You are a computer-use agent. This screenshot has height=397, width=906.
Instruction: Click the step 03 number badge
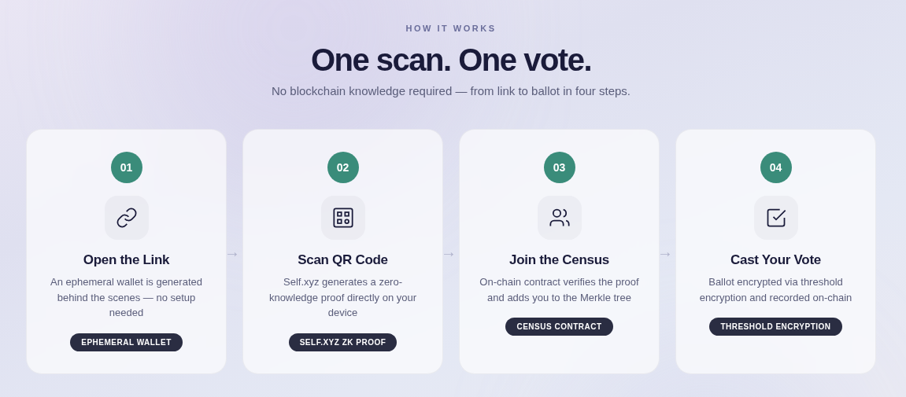click(560, 167)
